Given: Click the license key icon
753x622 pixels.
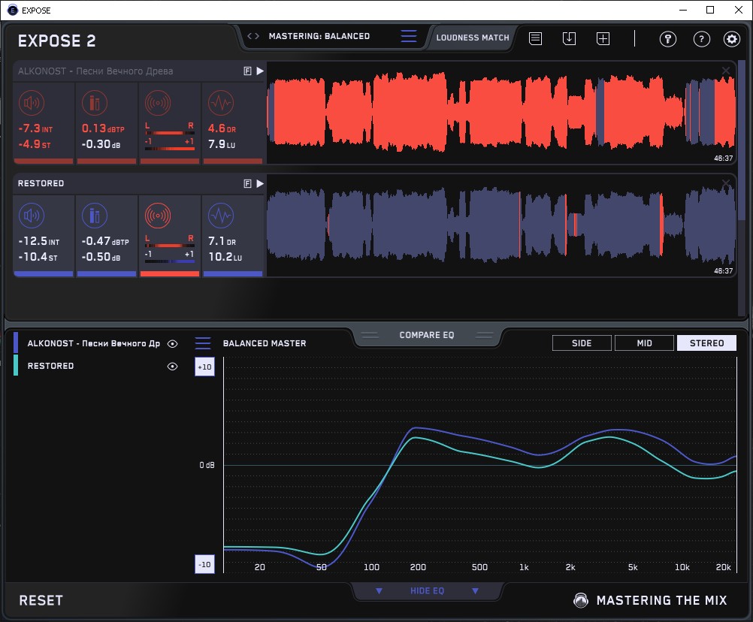Looking at the screenshot, I should click(x=668, y=39).
